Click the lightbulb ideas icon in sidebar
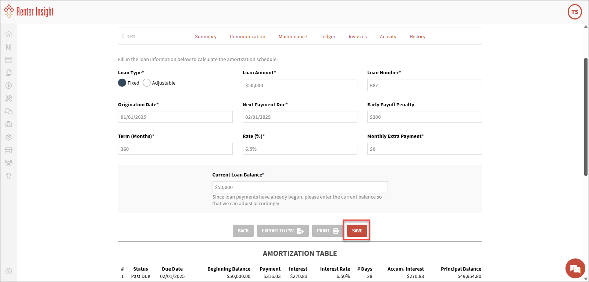 [8, 176]
